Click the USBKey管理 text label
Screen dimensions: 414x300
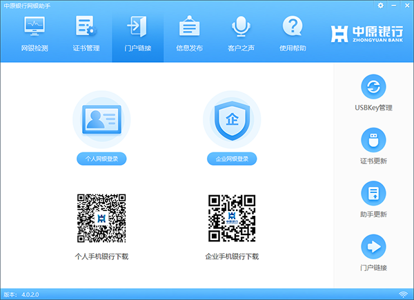(373, 108)
